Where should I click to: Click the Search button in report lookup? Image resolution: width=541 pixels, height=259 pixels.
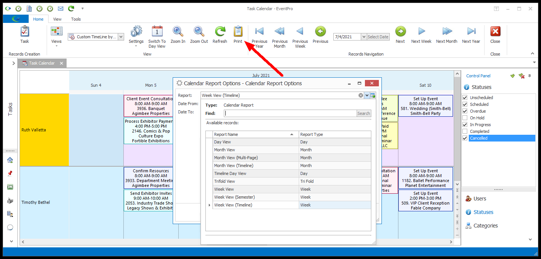[364, 113]
